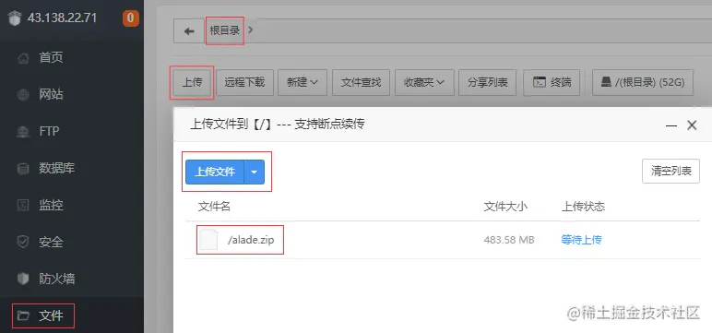Image resolution: width=712 pixels, height=333 pixels.
Task: Click the panel logo beside the server IP
Action: click(x=15, y=18)
